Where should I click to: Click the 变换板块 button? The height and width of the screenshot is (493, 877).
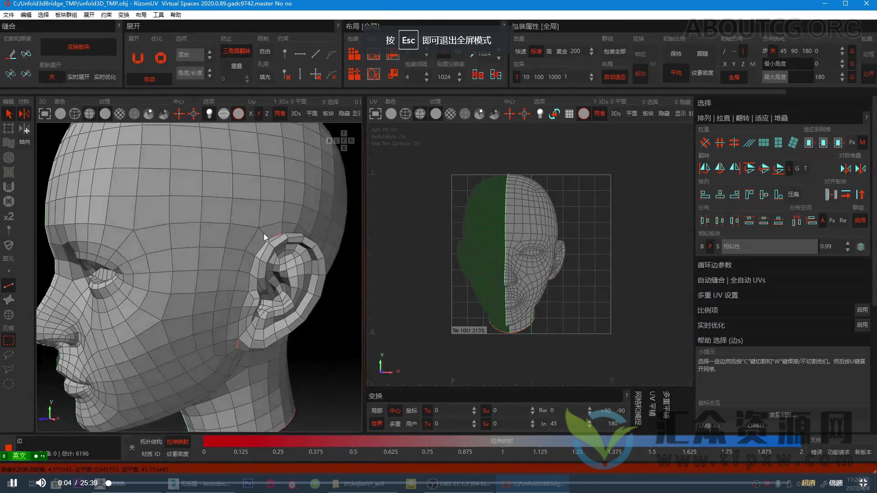click(79, 47)
